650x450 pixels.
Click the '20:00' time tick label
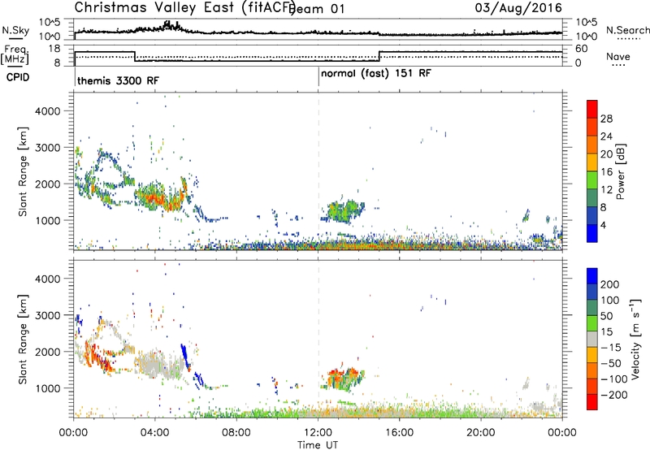point(480,433)
